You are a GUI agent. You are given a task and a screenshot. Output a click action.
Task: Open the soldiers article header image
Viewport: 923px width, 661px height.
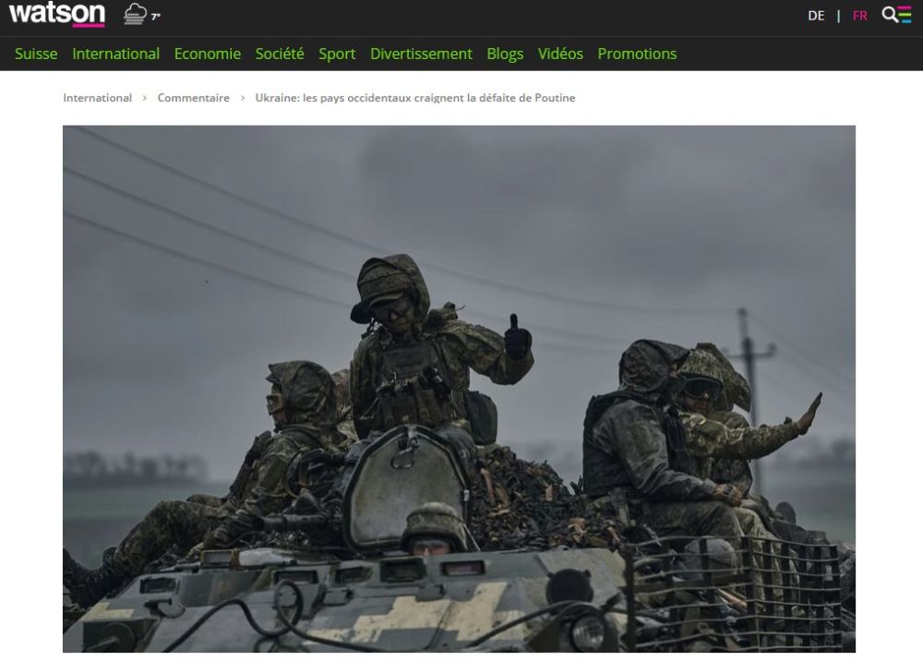click(x=459, y=389)
